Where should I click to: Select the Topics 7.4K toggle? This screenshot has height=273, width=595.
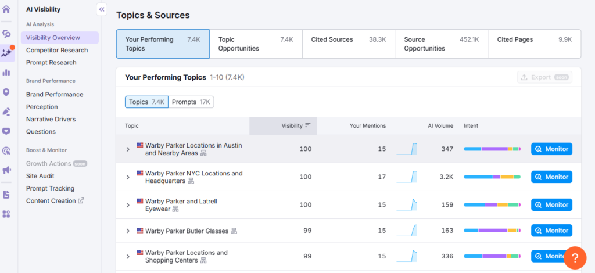[x=146, y=102]
